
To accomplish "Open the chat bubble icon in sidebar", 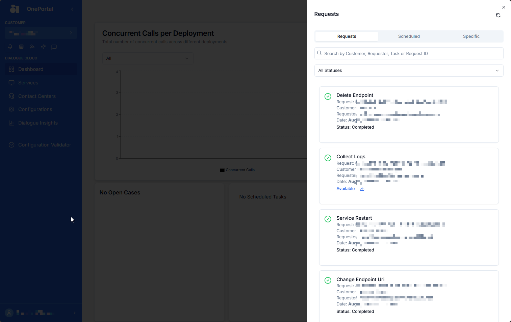I will tap(54, 47).
